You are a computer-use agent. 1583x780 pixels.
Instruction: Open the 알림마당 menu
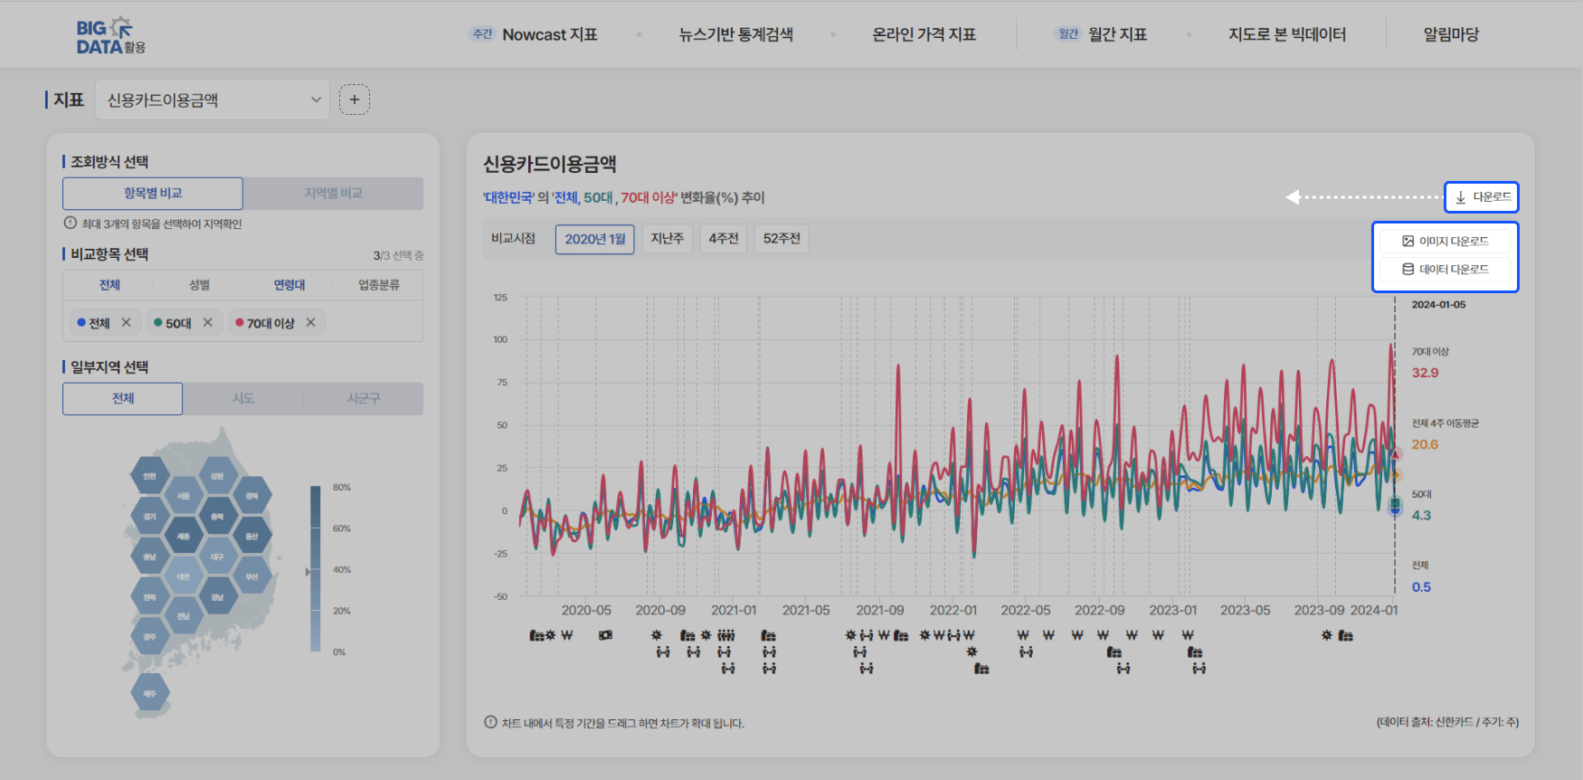click(1451, 34)
